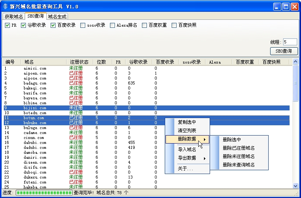Expand the 导出数据 submenu arrow
301x198 pixels.
point(205,158)
